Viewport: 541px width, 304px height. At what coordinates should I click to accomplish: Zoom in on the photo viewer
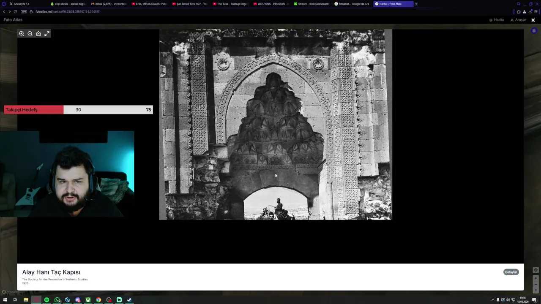point(22,34)
